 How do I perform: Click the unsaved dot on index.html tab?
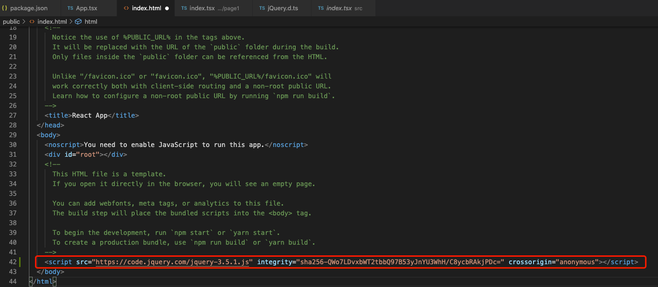(x=167, y=8)
